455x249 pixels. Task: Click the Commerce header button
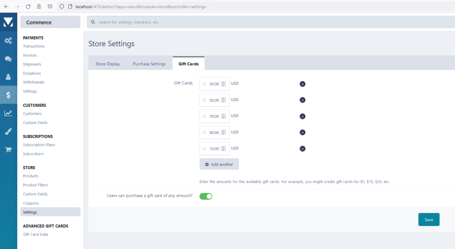click(x=50, y=22)
